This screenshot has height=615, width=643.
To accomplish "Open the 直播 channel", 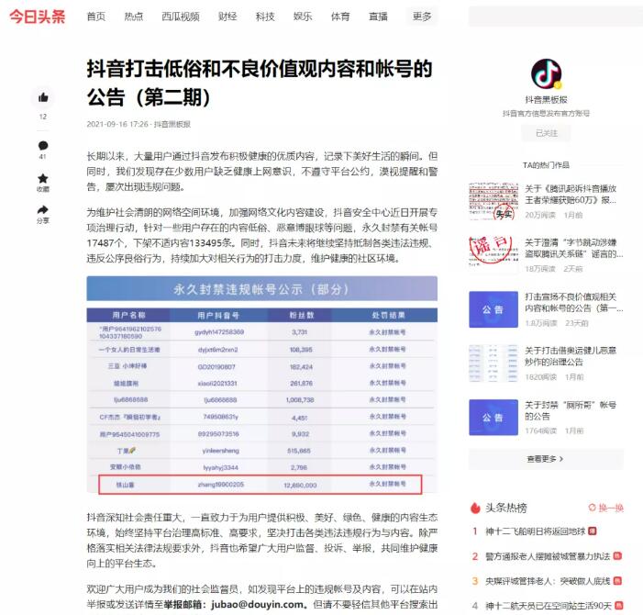I will [378, 17].
